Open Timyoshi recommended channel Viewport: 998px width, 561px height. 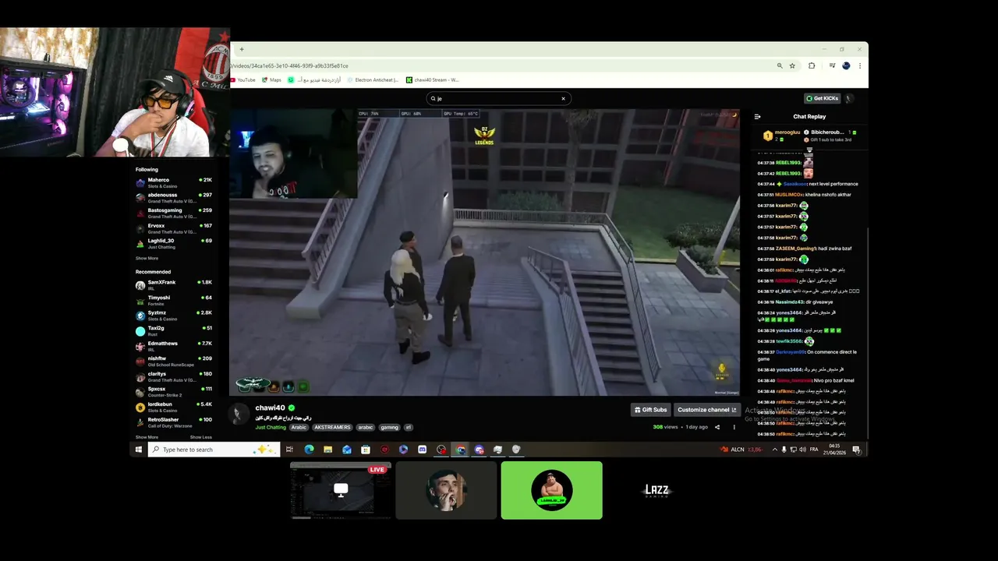(174, 300)
